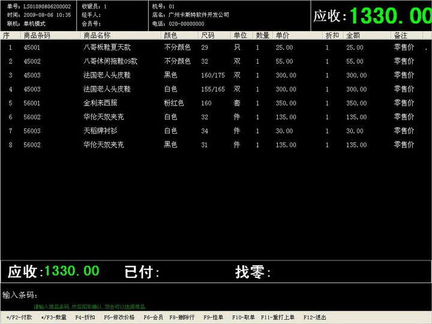Screen dimensions: 432x324
Task: Click barcode 45001
Action: pyautogui.click(x=32, y=47)
